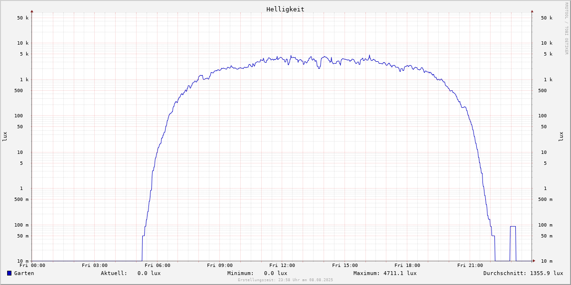Click the Fri 06:00 time axis label
Viewport: 571px width, 285px height.
click(158, 266)
